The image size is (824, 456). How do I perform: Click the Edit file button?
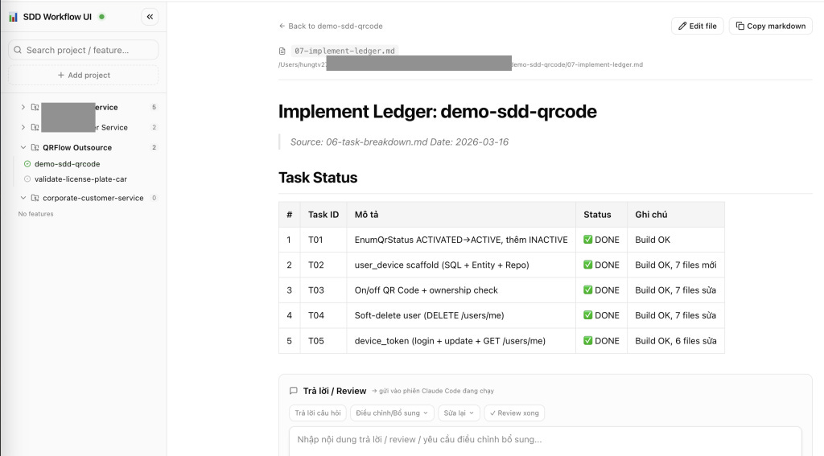(x=698, y=26)
